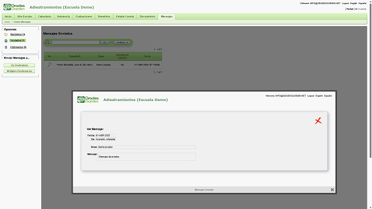Open the Año Escolar tab
This screenshot has height=209, width=372.
pos(24,16)
